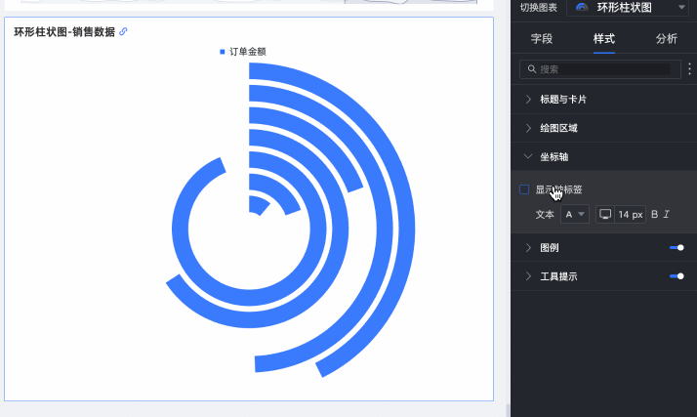Click the chart title 环形柱状图-销售数据
The height and width of the screenshot is (417, 697).
(x=64, y=31)
